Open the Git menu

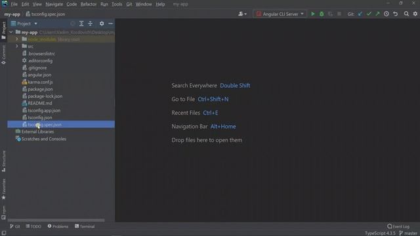pyautogui.click(x=129, y=5)
